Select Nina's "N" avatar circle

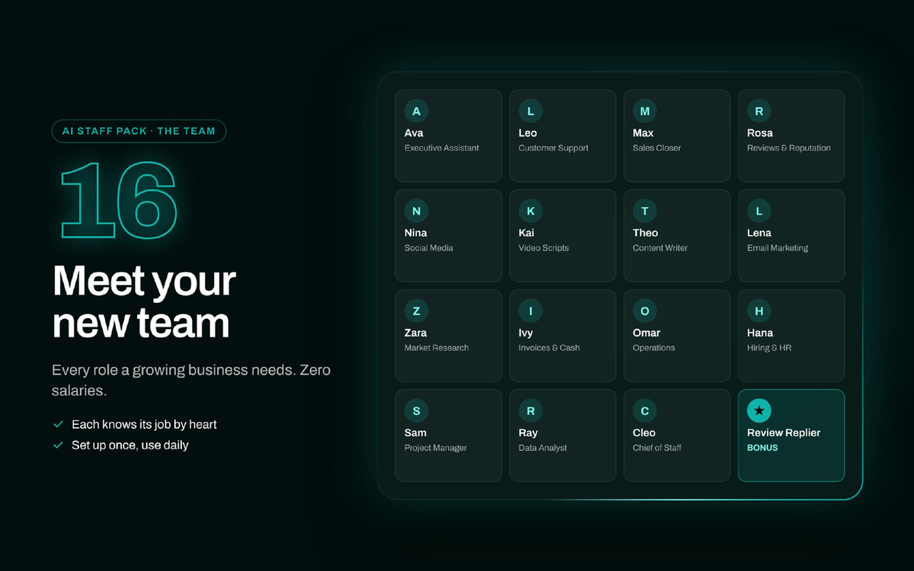417,211
